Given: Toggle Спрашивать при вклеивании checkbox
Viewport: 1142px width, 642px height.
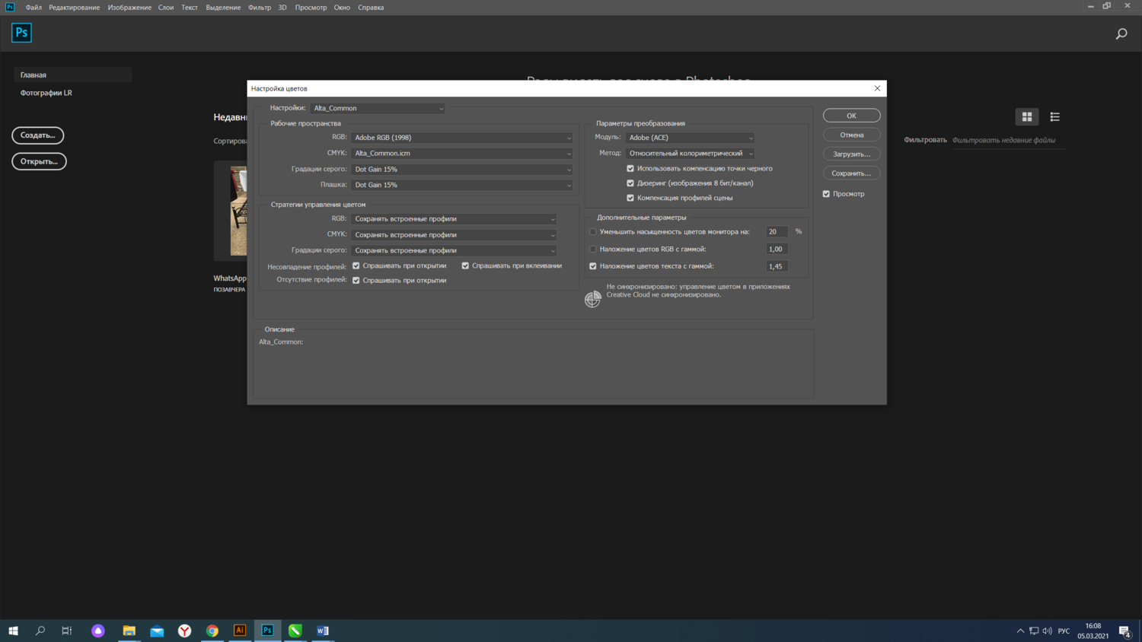Looking at the screenshot, I should coord(465,266).
